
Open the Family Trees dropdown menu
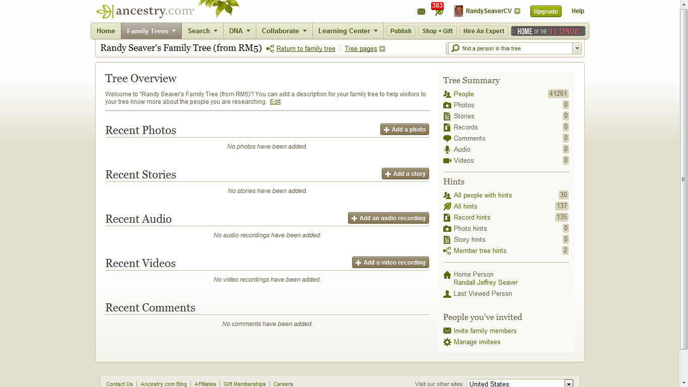click(151, 31)
